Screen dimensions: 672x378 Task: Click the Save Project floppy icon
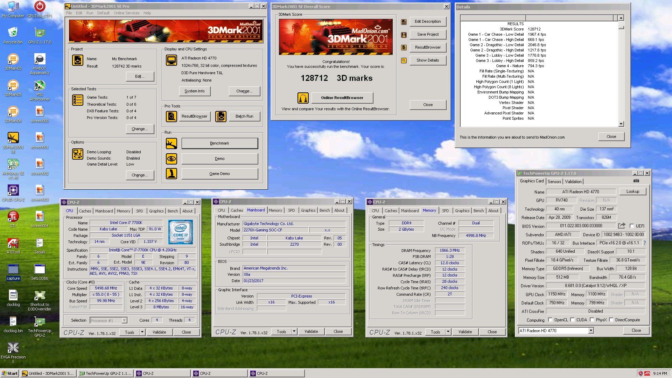pos(404,35)
